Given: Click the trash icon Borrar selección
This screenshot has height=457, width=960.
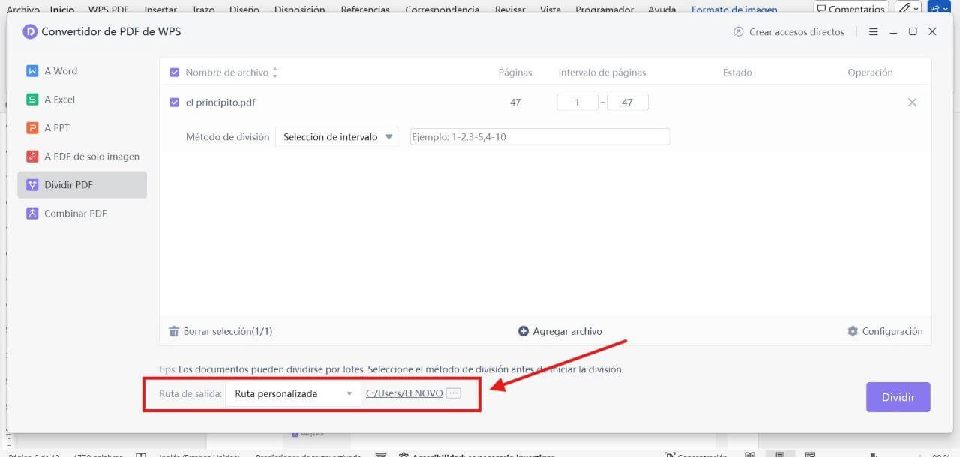Looking at the screenshot, I should pos(174,331).
